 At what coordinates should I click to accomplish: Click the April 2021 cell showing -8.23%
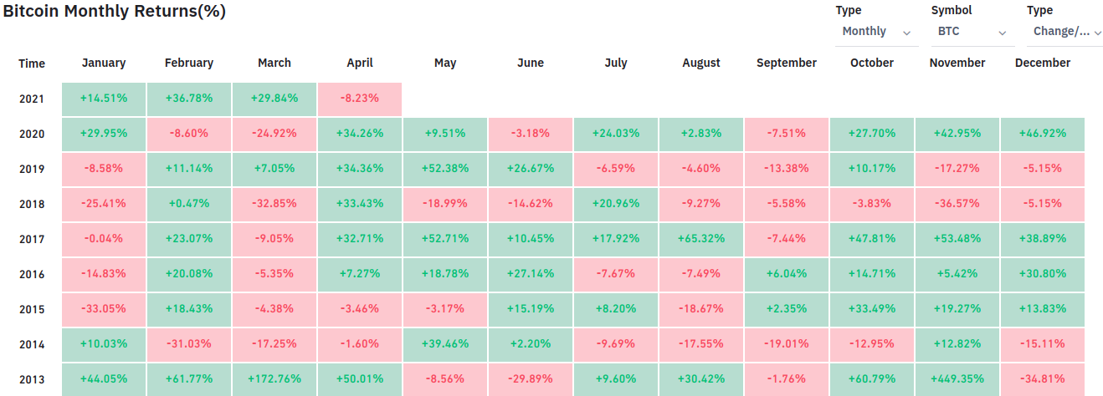tap(360, 99)
